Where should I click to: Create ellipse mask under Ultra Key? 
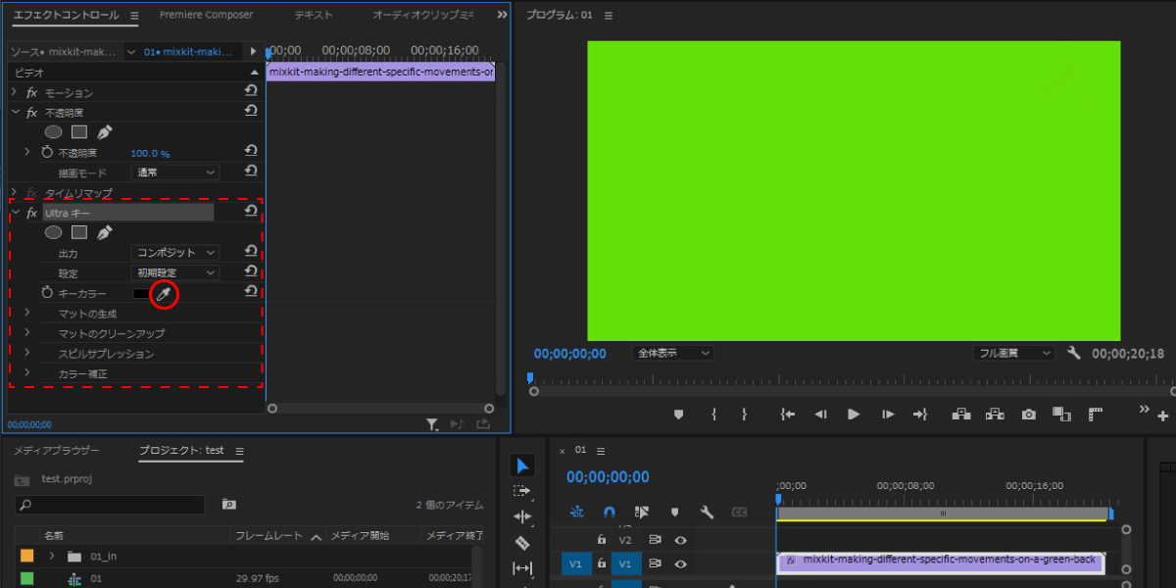54,232
